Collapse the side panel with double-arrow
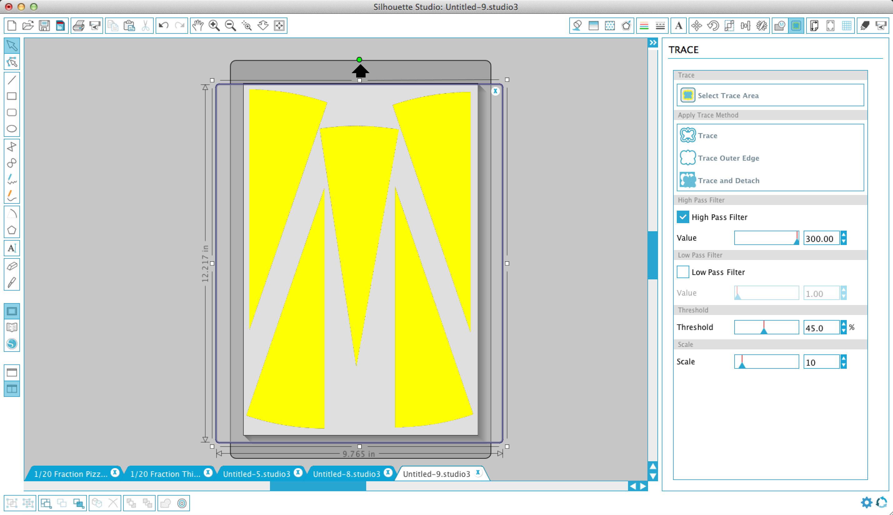 coord(653,42)
